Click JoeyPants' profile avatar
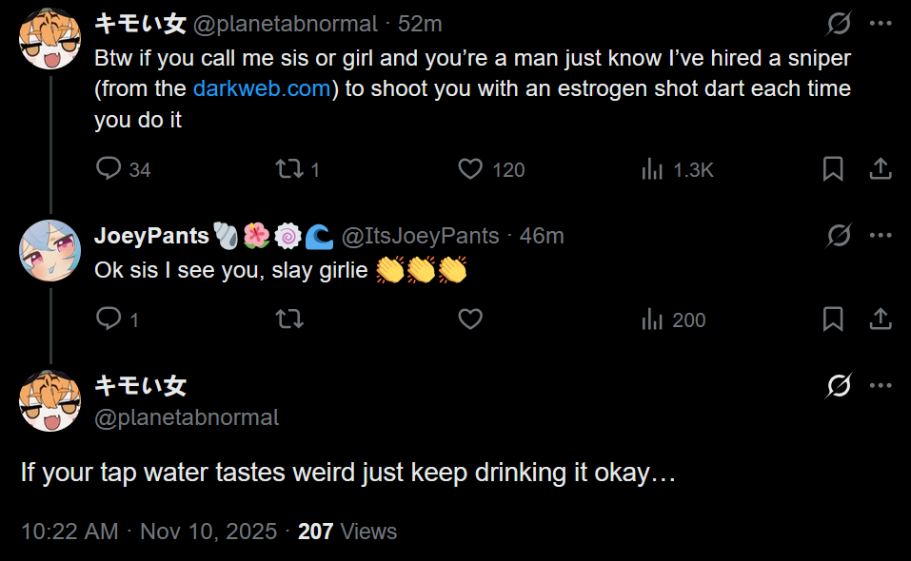Screen dimensions: 911x561 tap(50, 251)
